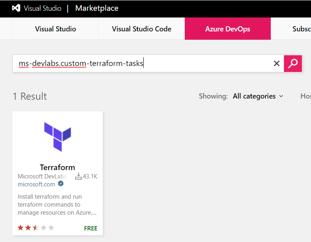Click the magnifier search button
311x242 pixels.
click(293, 64)
